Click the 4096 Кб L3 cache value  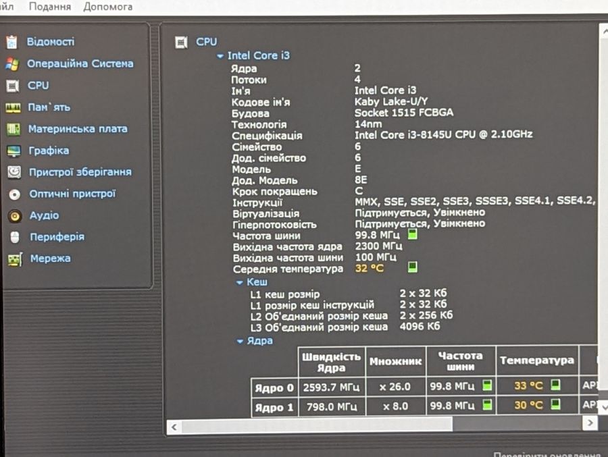420,326
